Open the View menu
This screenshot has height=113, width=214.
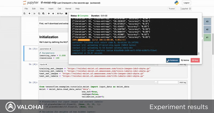42,9
